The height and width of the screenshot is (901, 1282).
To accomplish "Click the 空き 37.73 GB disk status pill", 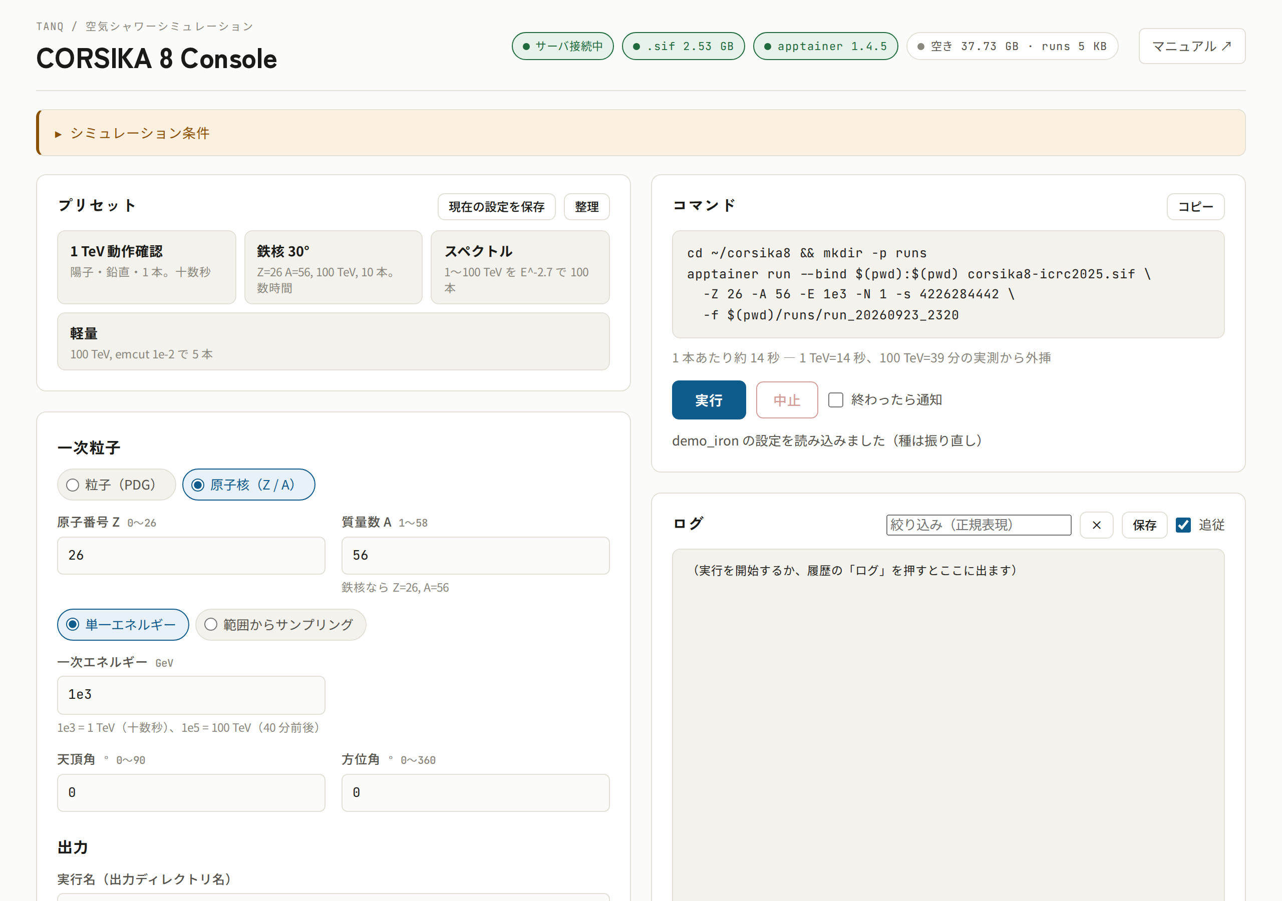I will tap(1012, 47).
